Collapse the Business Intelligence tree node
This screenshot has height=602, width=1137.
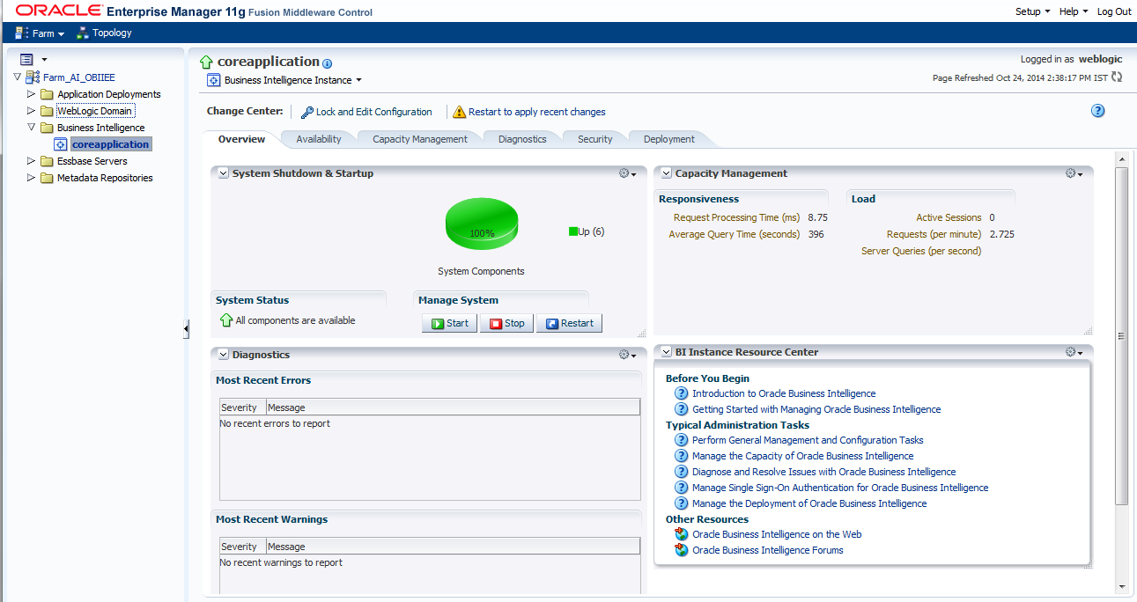click(32, 128)
